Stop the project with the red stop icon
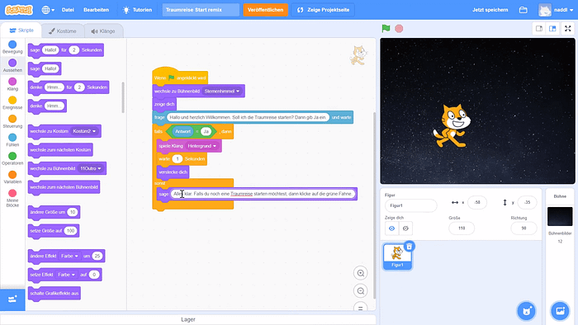Viewport: 578px width, 325px height. (399, 28)
